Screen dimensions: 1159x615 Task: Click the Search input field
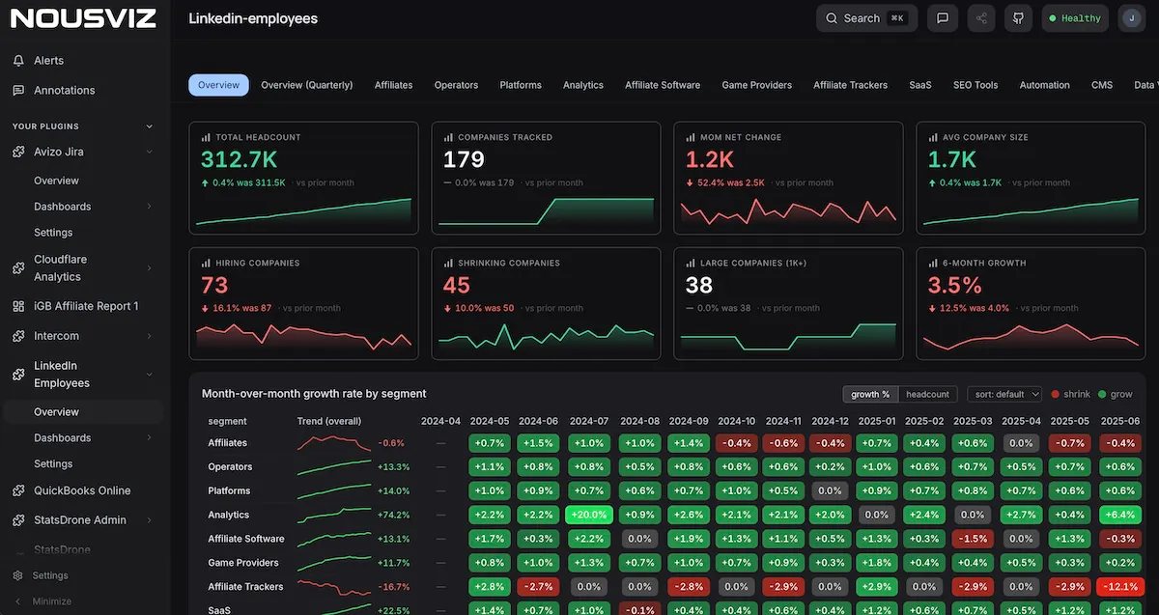tap(866, 18)
